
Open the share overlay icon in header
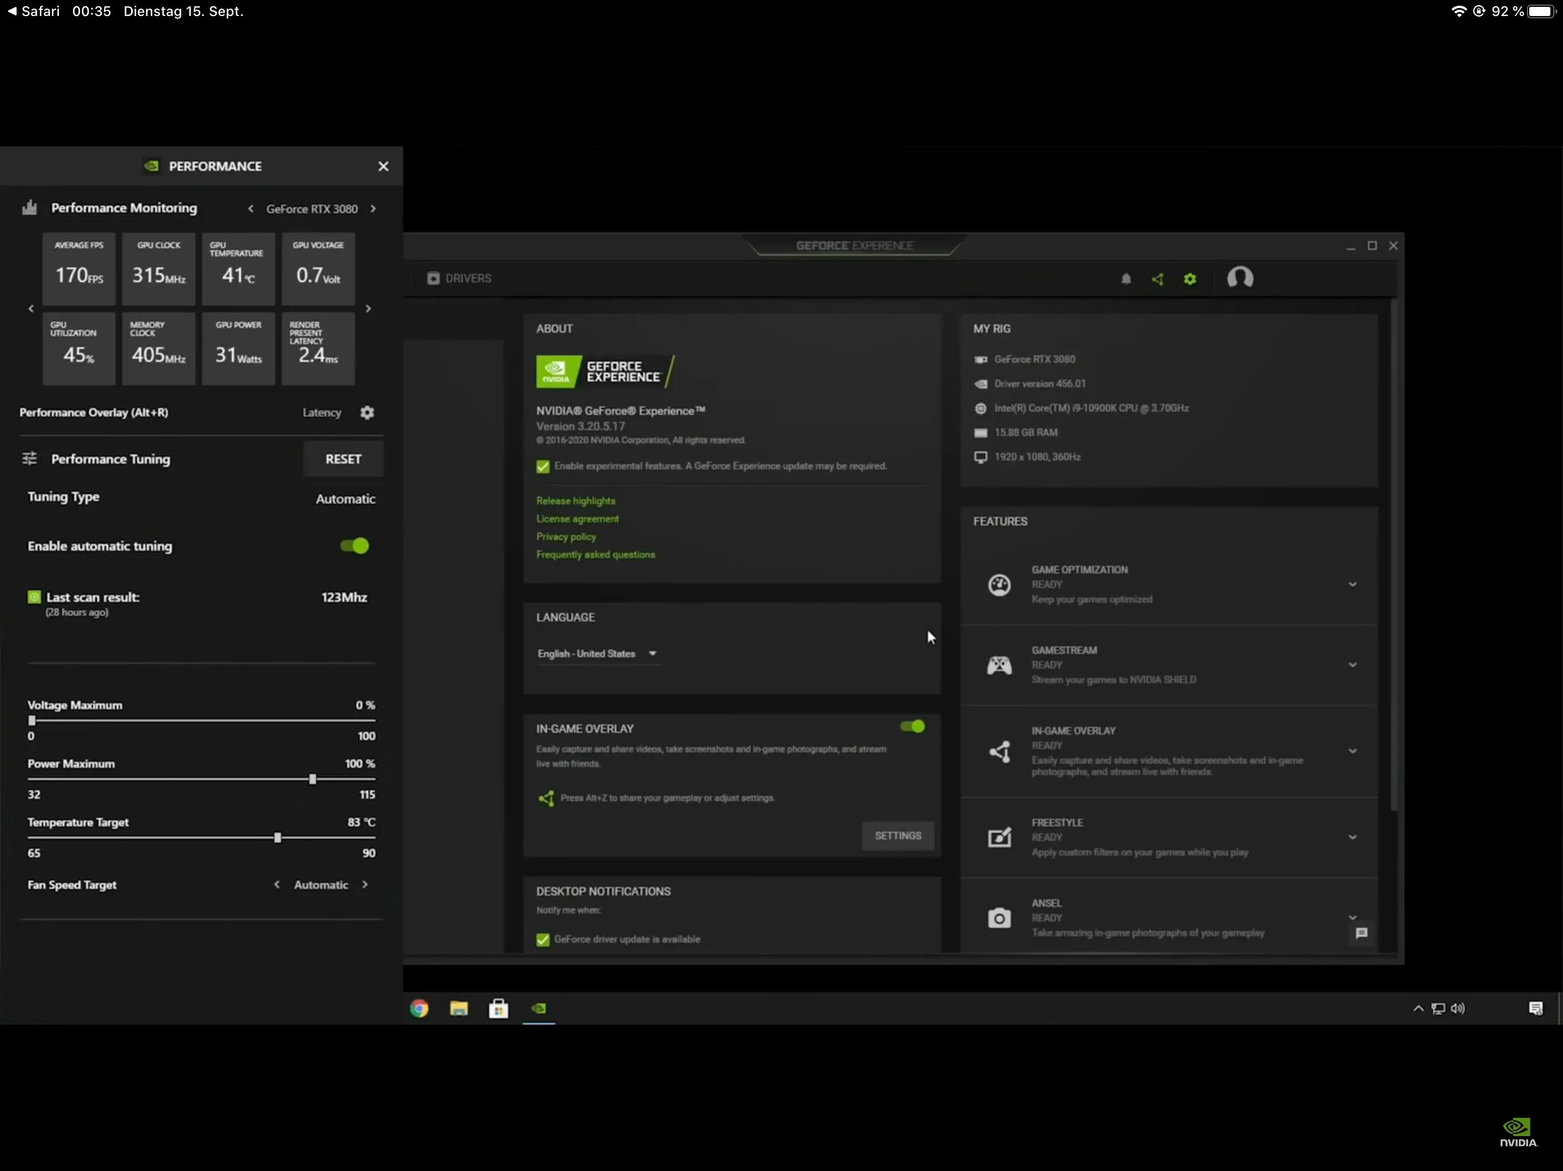tap(1157, 279)
